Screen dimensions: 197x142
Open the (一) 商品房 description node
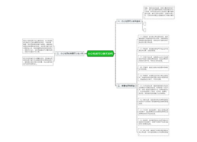[153, 39]
